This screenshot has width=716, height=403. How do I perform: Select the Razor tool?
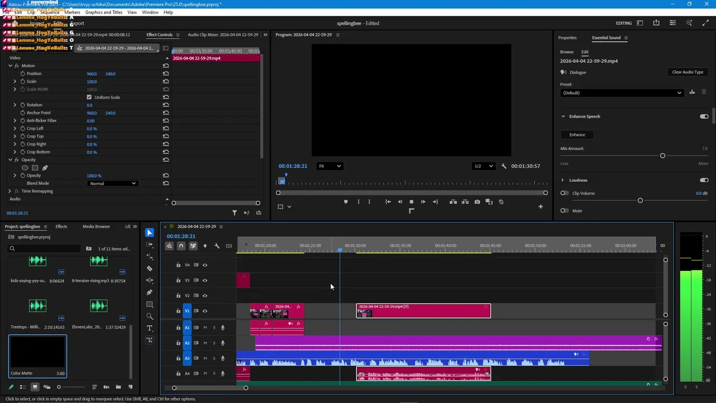coord(149,268)
